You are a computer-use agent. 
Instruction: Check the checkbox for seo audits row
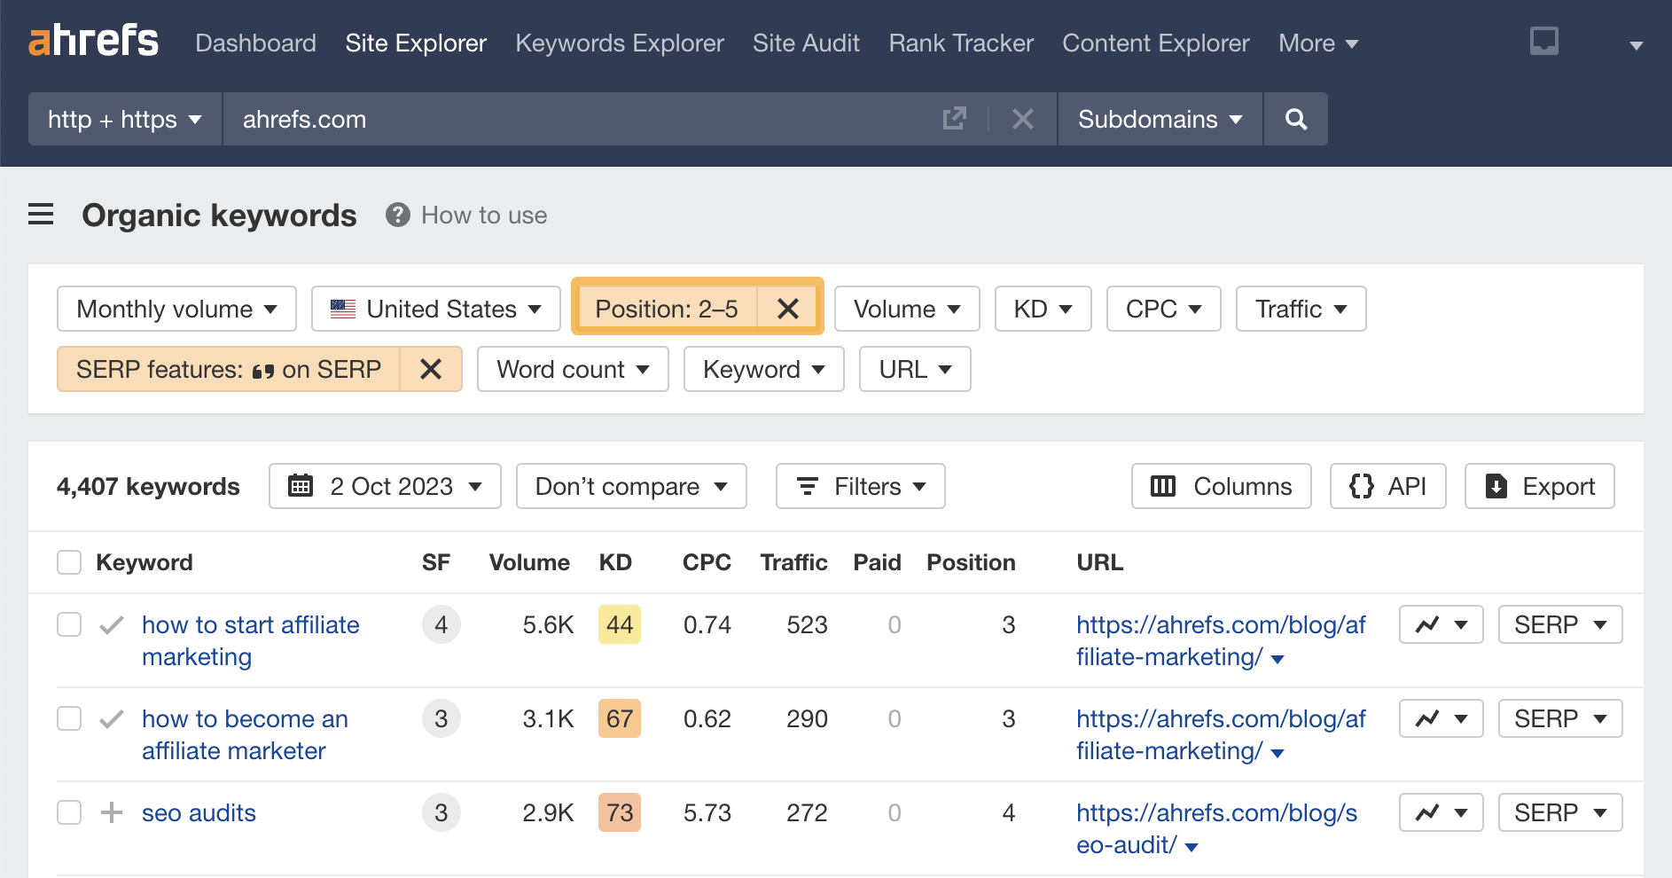click(68, 812)
